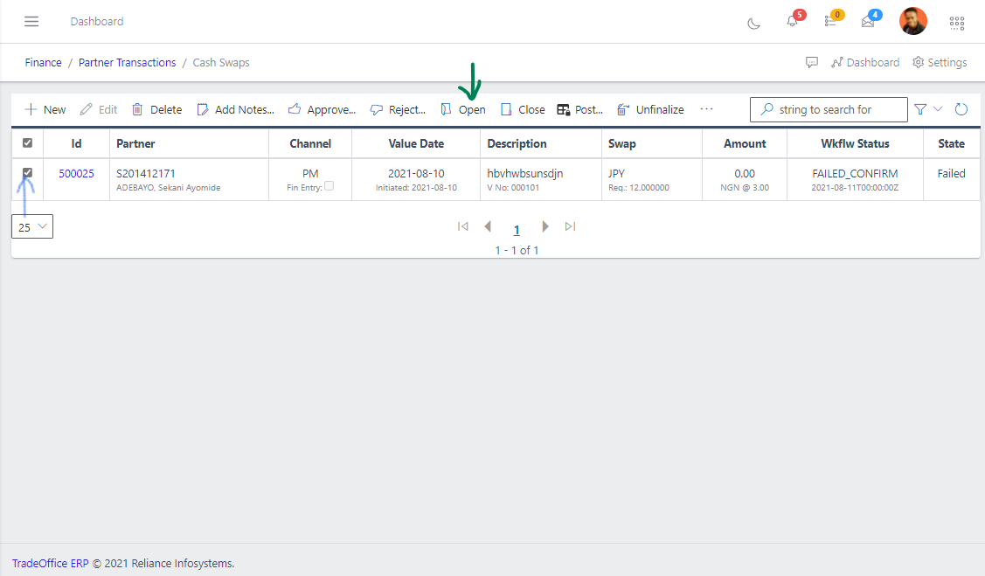Image resolution: width=985 pixels, height=576 pixels.
Task: Open the apps grid launcher
Action: click(957, 22)
